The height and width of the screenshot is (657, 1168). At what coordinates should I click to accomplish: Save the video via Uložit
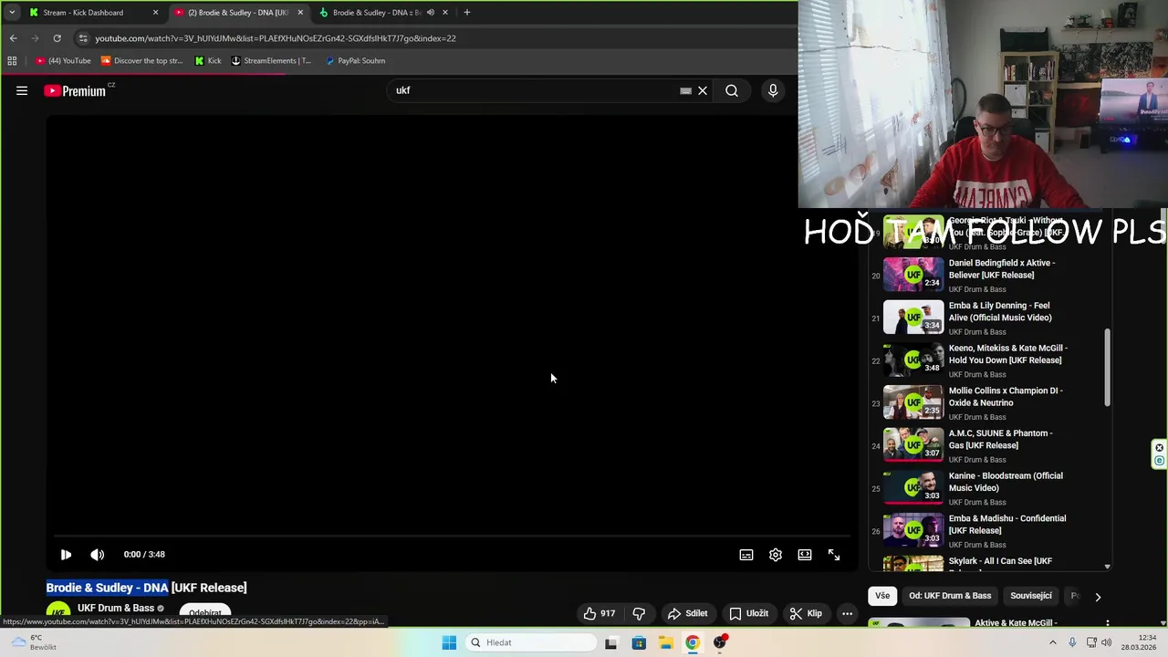pyautogui.click(x=748, y=613)
